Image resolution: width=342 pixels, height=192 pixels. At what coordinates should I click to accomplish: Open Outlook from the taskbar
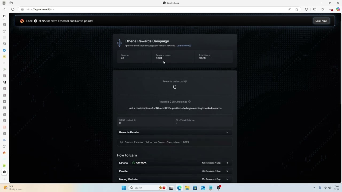(203, 188)
